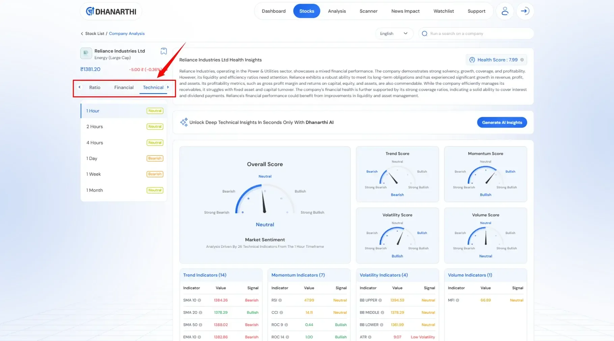
Task: Click the search magnifier icon
Action: 425,34
